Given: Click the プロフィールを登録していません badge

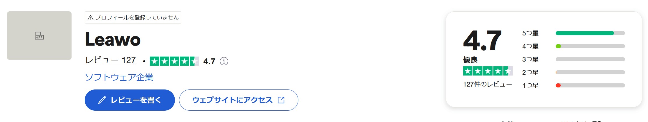Looking at the screenshot, I should [x=133, y=17].
